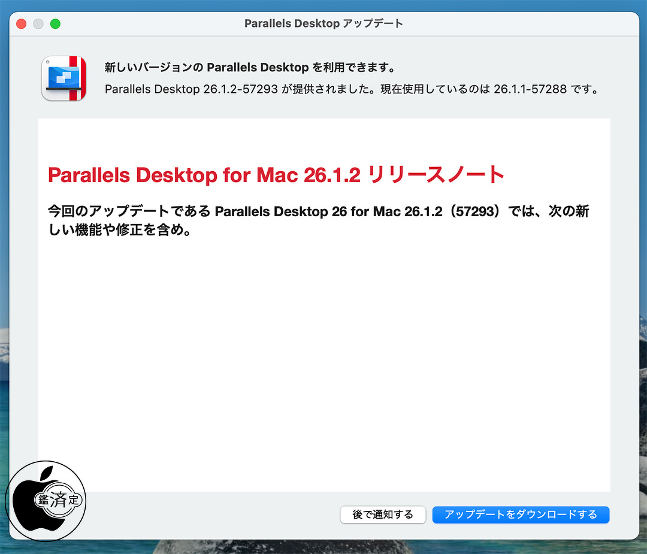The width and height of the screenshot is (647, 554).
Task: Click the 今回のアップデートである paragraph start
Action: 129,211
